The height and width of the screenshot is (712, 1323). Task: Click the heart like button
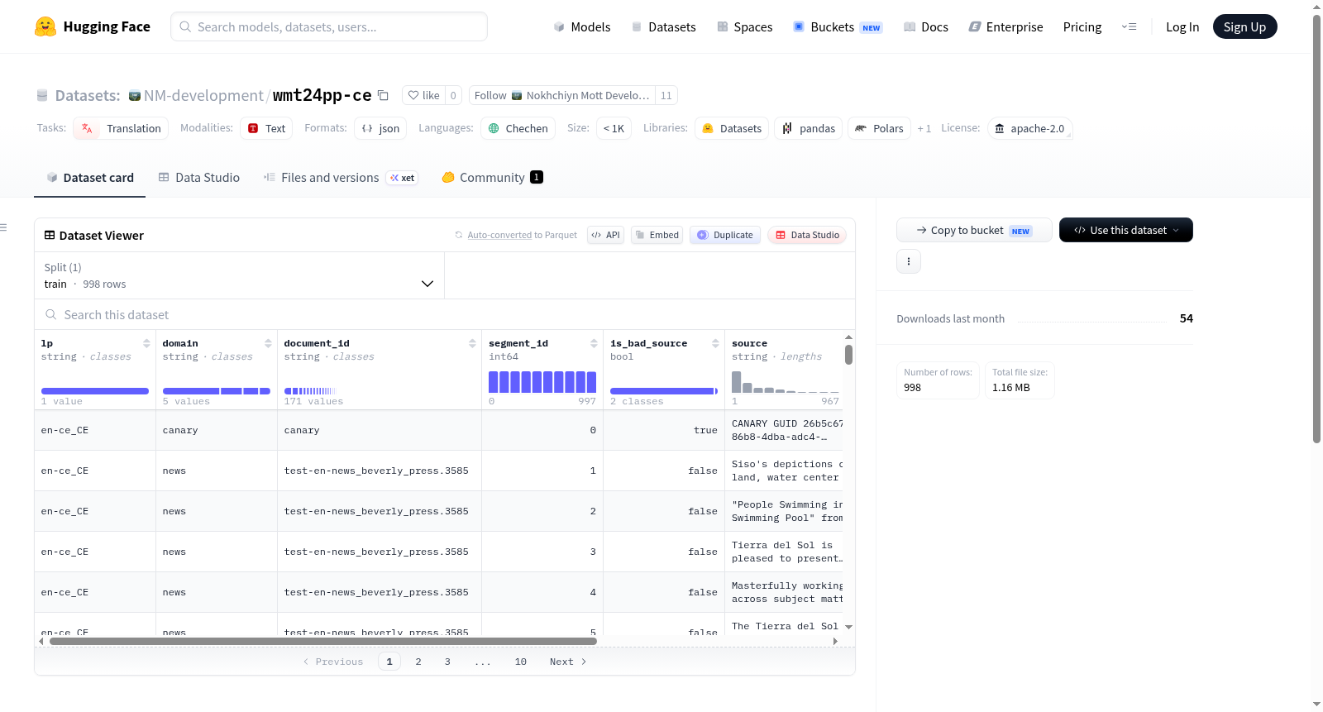tap(423, 95)
